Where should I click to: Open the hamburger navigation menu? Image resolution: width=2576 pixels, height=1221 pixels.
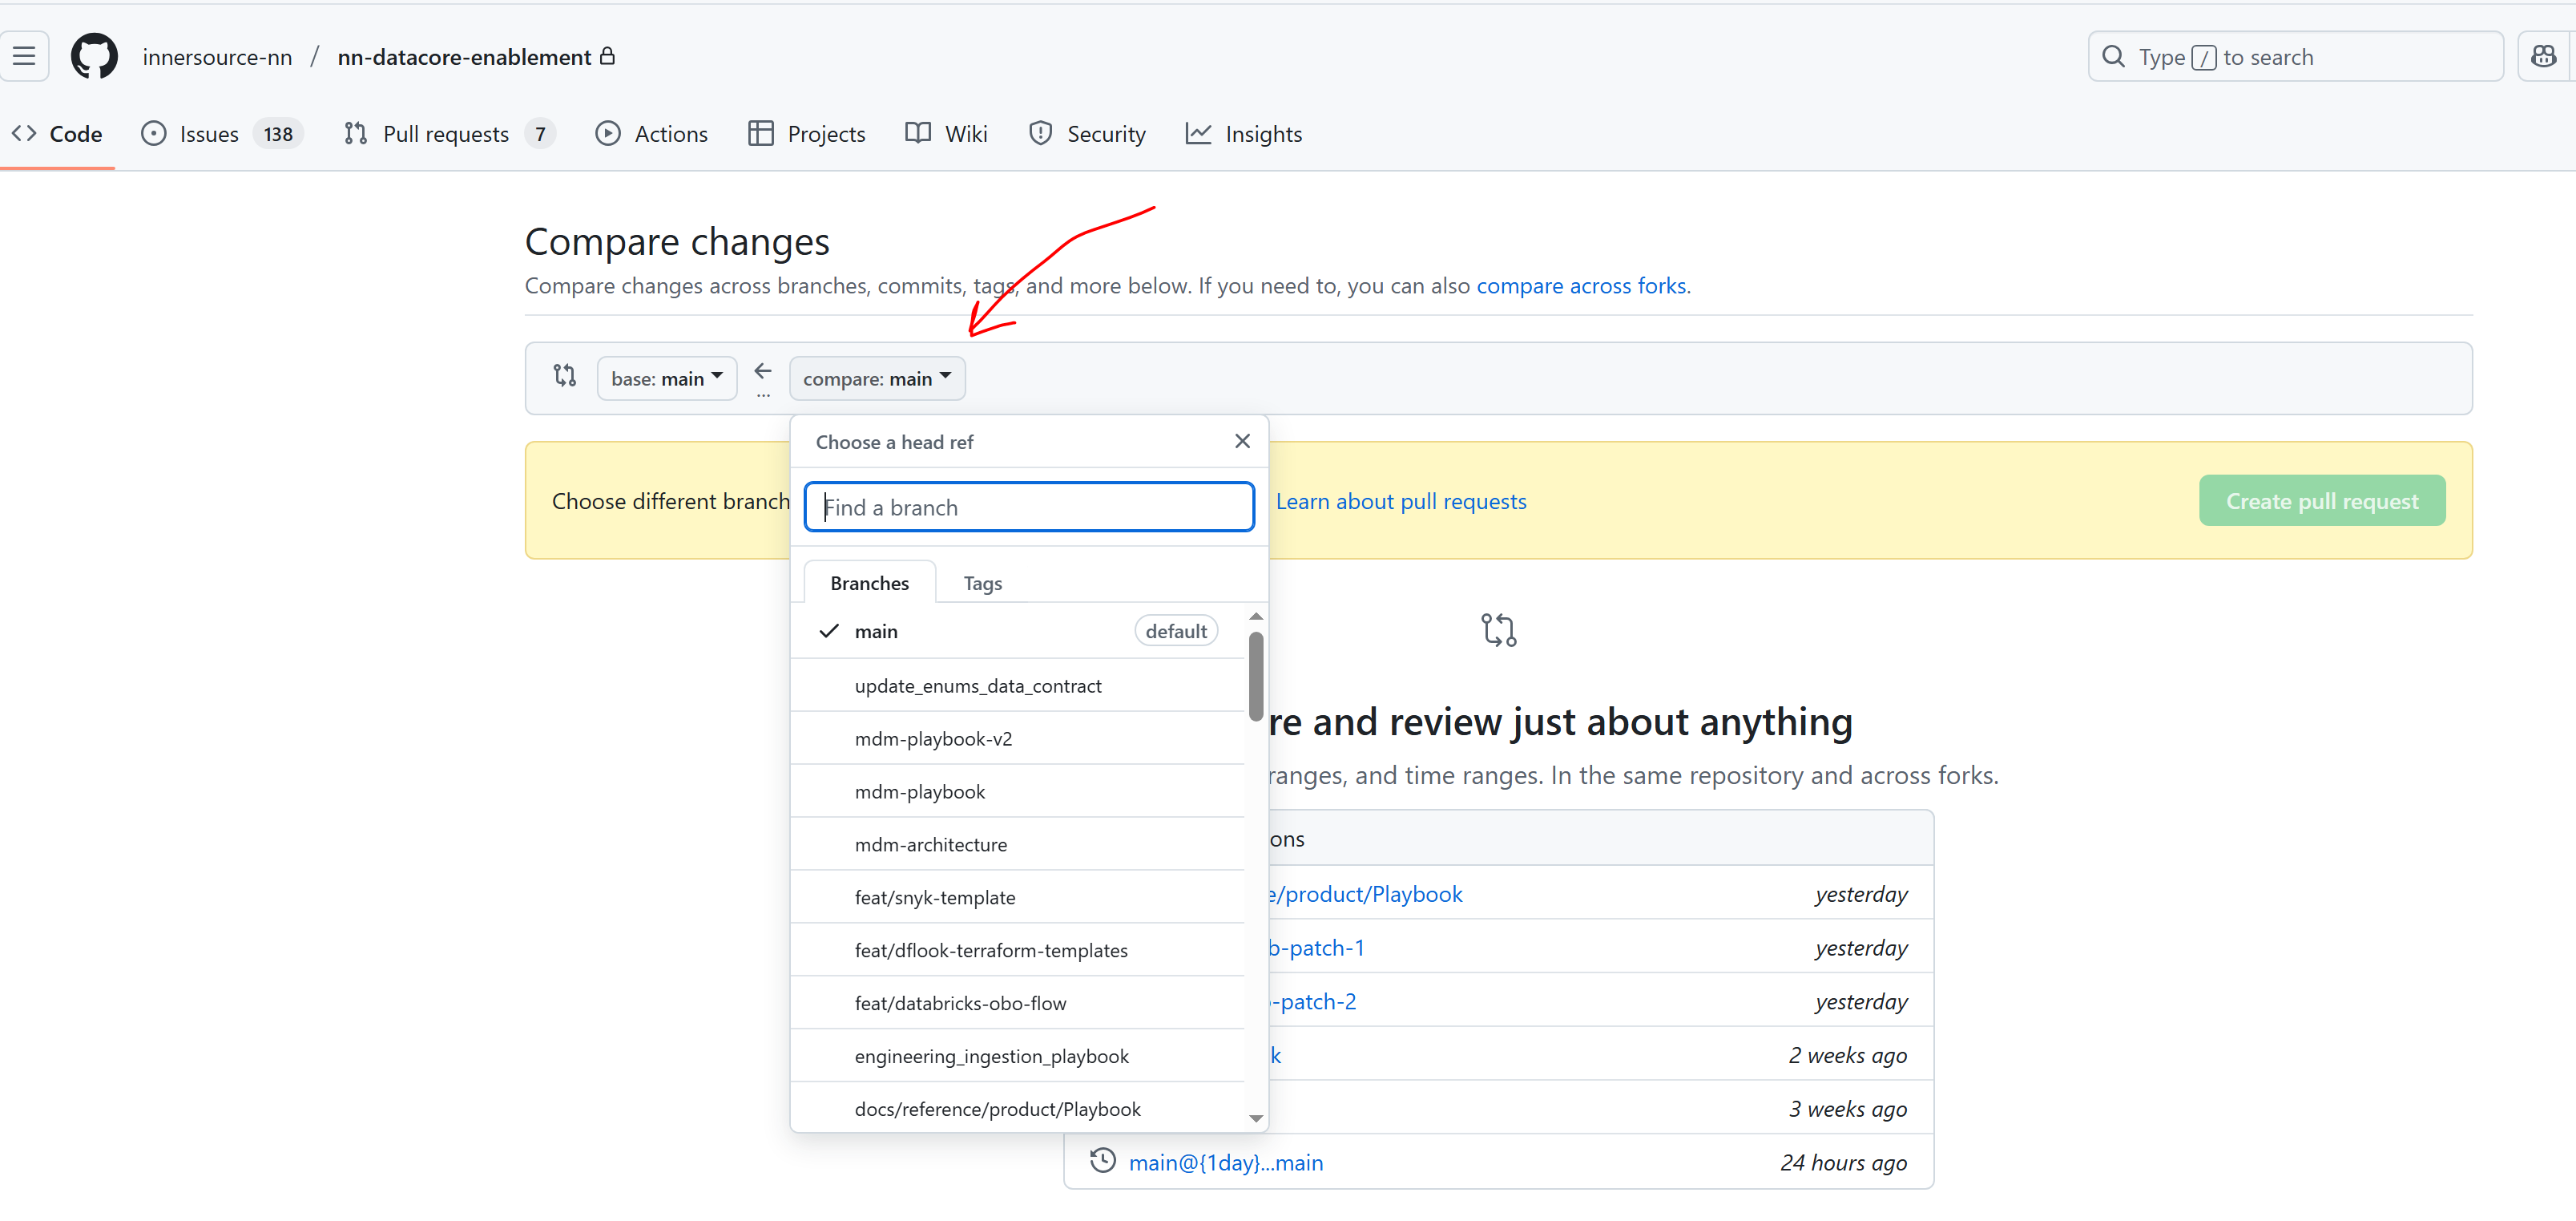24,56
